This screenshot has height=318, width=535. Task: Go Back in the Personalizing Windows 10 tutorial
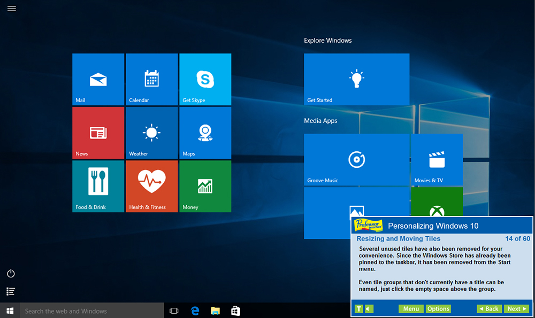point(489,308)
